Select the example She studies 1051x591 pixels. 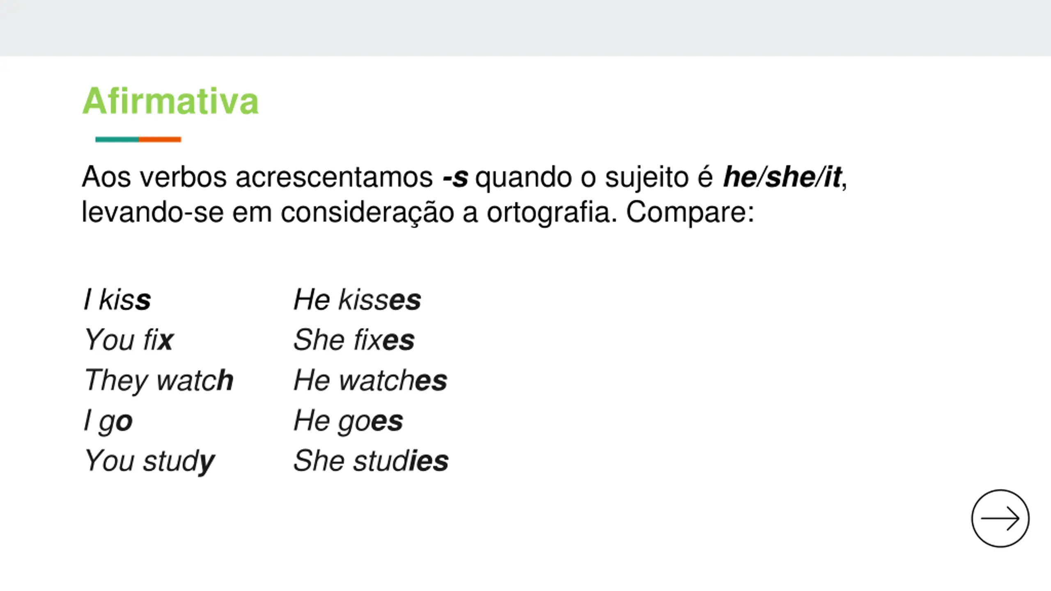[371, 460]
